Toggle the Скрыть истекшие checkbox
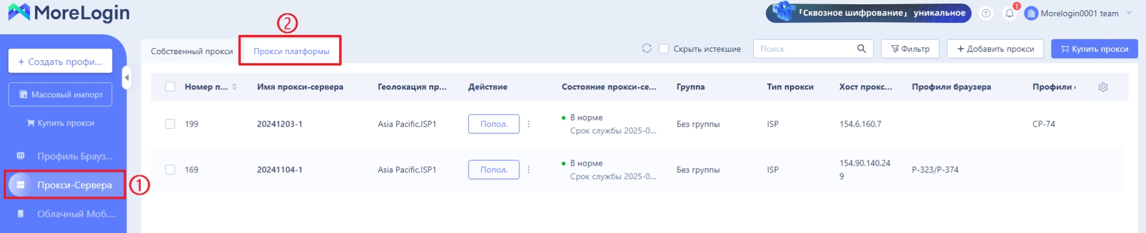 664,49
